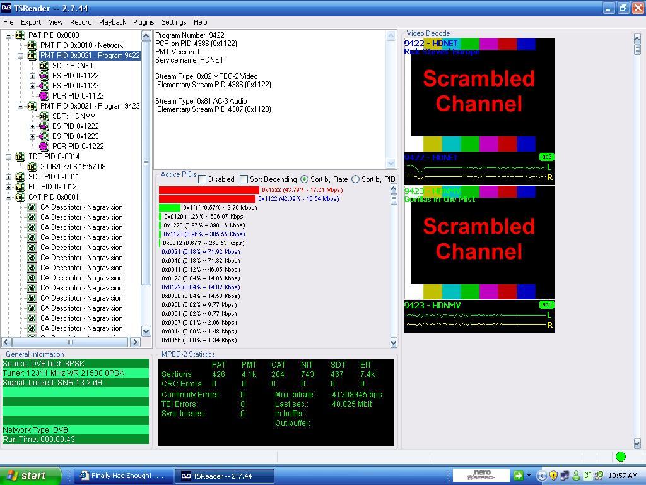Collapse the PMT Program 9423 node

click(x=21, y=106)
